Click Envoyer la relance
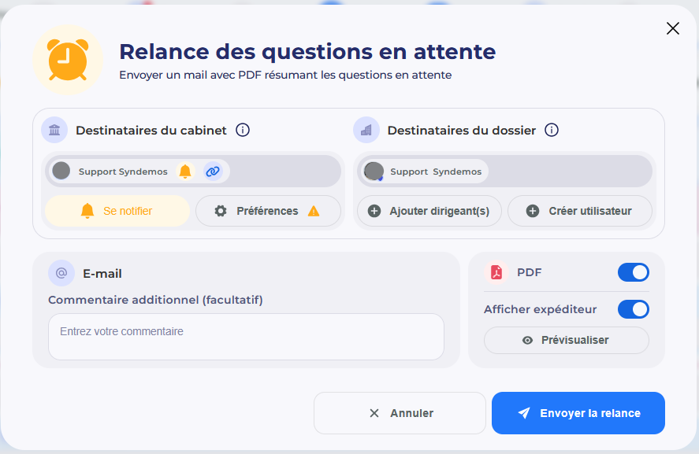 tap(578, 413)
